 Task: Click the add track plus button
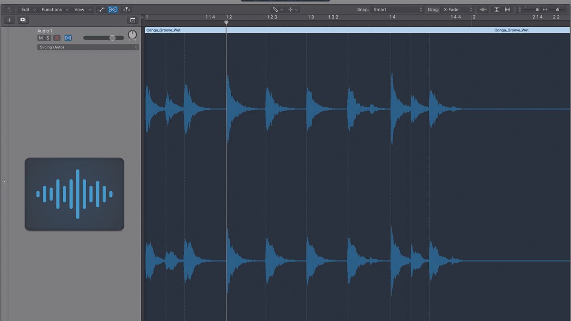pos(9,20)
